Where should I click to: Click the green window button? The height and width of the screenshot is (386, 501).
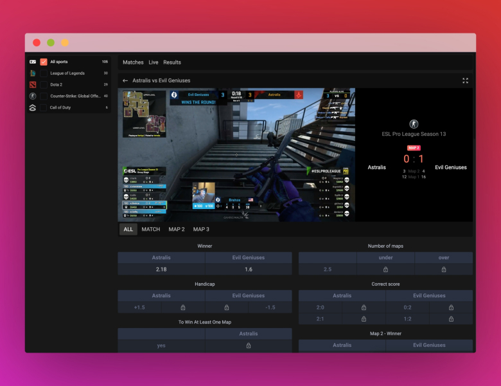pos(51,42)
